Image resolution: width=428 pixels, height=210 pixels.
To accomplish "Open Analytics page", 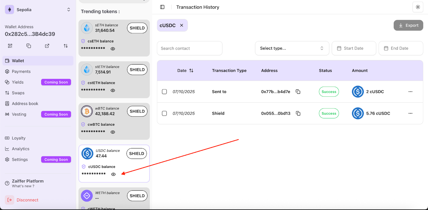I will 38,149.
